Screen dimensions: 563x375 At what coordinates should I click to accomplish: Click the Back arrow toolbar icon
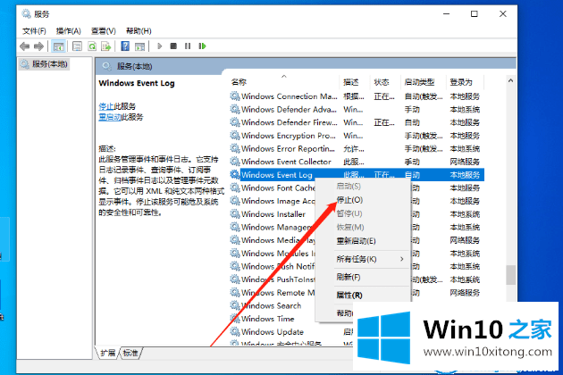tap(25, 46)
